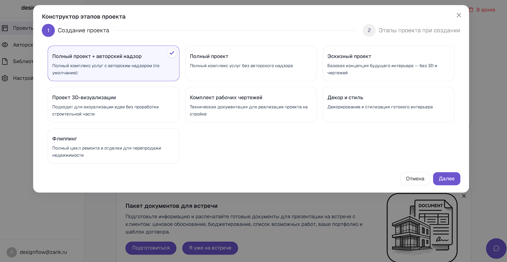Choose 'Проект 3D-визуализации' project type
The image size is (507, 262).
(x=113, y=105)
